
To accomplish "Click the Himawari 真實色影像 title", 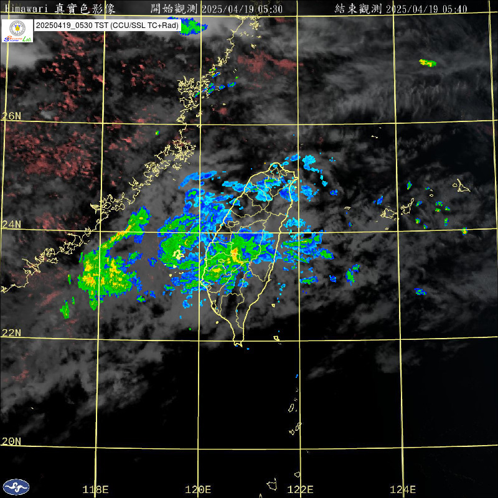I will pyautogui.click(x=60, y=9).
